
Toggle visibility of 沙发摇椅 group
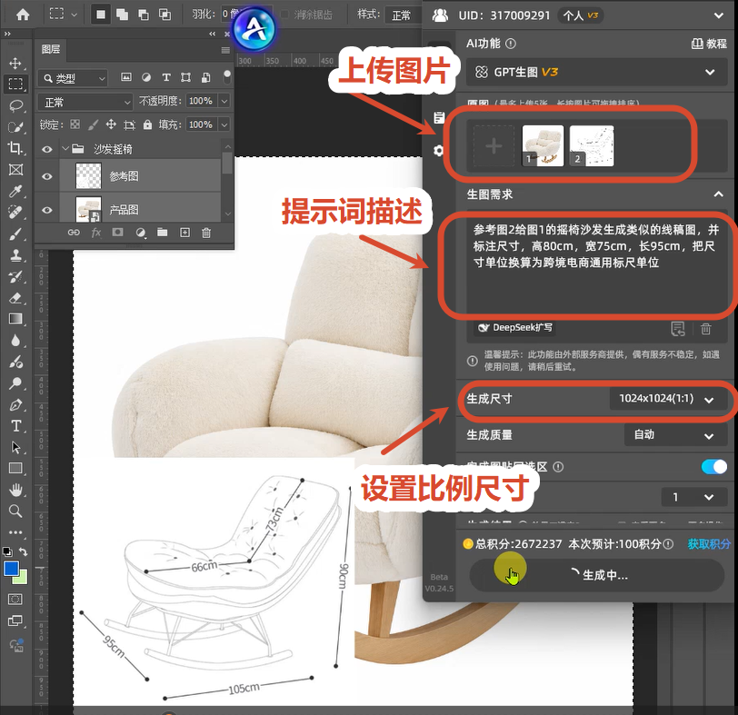[x=47, y=149]
